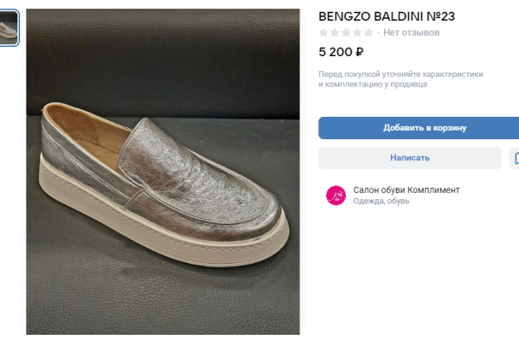Open the Салон обуви Комплимент avatar
Viewport: 519px width, 346px height.
coord(336,195)
